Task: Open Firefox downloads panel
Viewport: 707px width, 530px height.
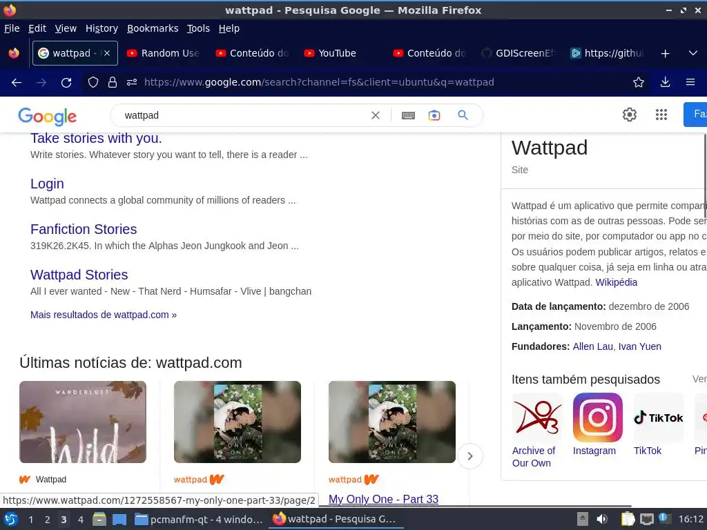Action: [x=665, y=83]
